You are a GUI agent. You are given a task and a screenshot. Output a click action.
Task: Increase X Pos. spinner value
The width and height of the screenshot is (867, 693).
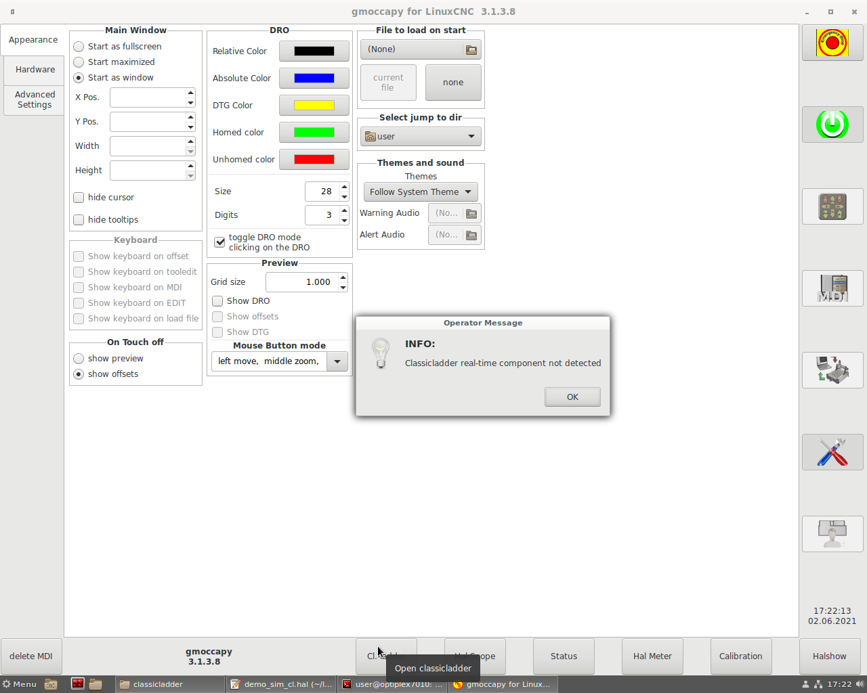tap(190, 93)
